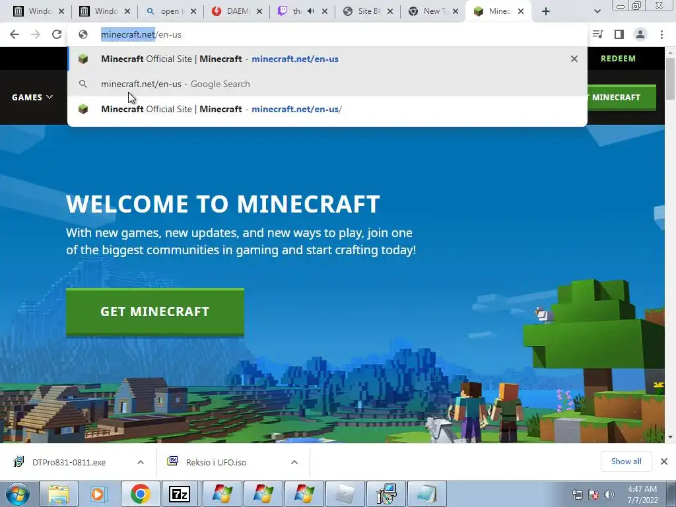Reload the page with the refresh icon
The height and width of the screenshot is (507, 676).
(57, 34)
